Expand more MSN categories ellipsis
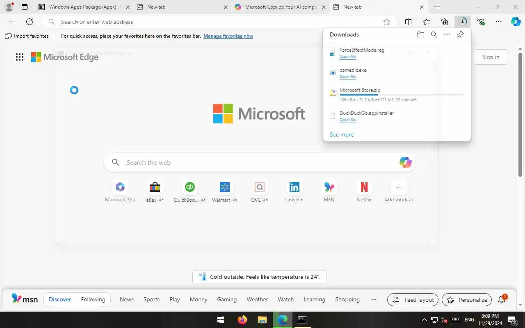The width and height of the screenshot is (525, 328). tap(374, 300)
